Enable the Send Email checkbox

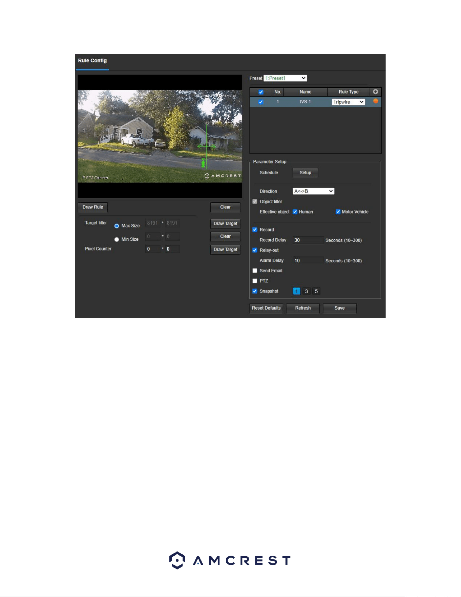255,271
